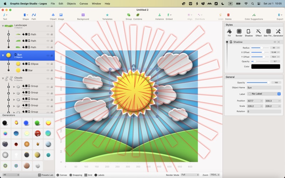Toggle visibility of Landscape layer
Screen dimensions: 285x178
(x=48, y=26)
